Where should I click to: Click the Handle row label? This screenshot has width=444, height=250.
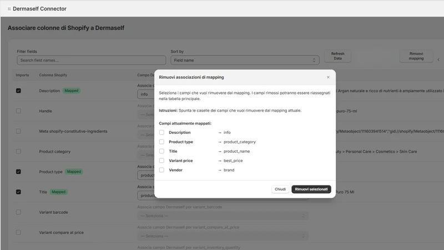[x=46, y=111]
